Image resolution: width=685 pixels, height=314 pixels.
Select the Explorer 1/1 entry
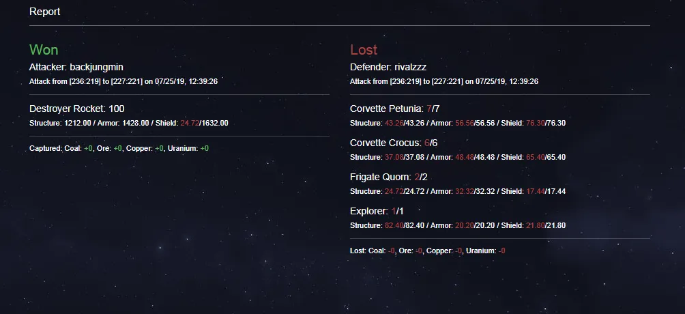point(377,211)
